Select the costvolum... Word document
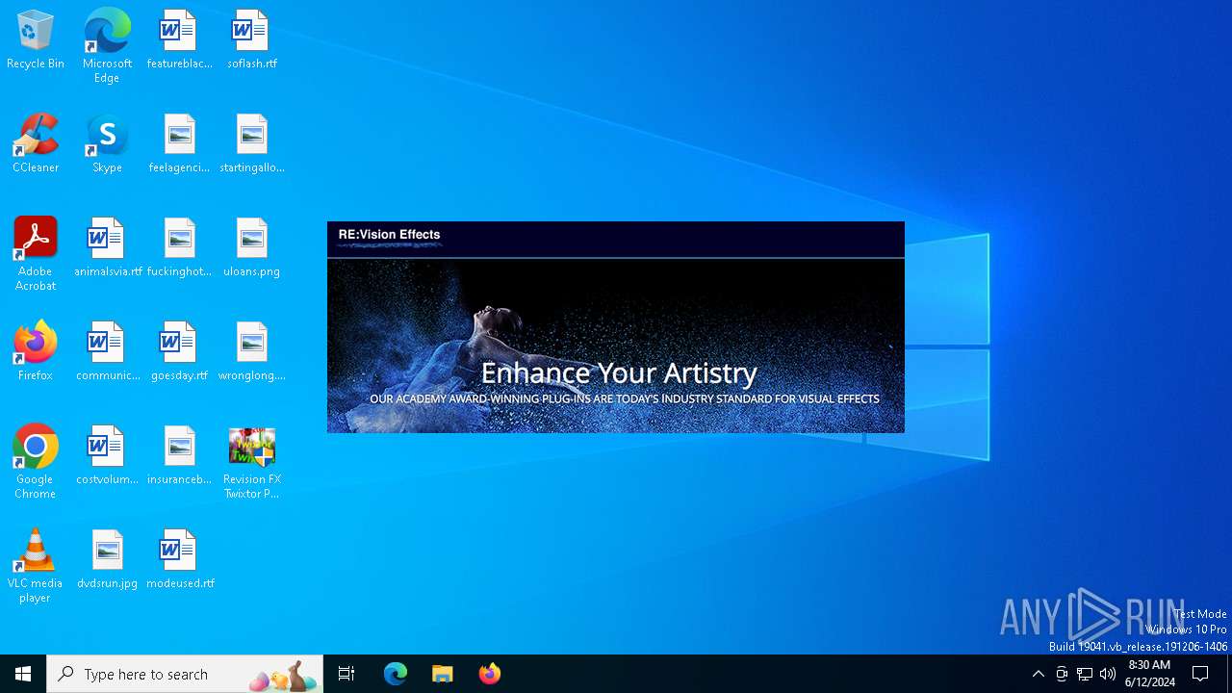Image resolution: width=1232 pixels, height=693 pixels. [x=107, y=455]
